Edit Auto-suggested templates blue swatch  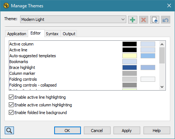[x=148, y=56]
